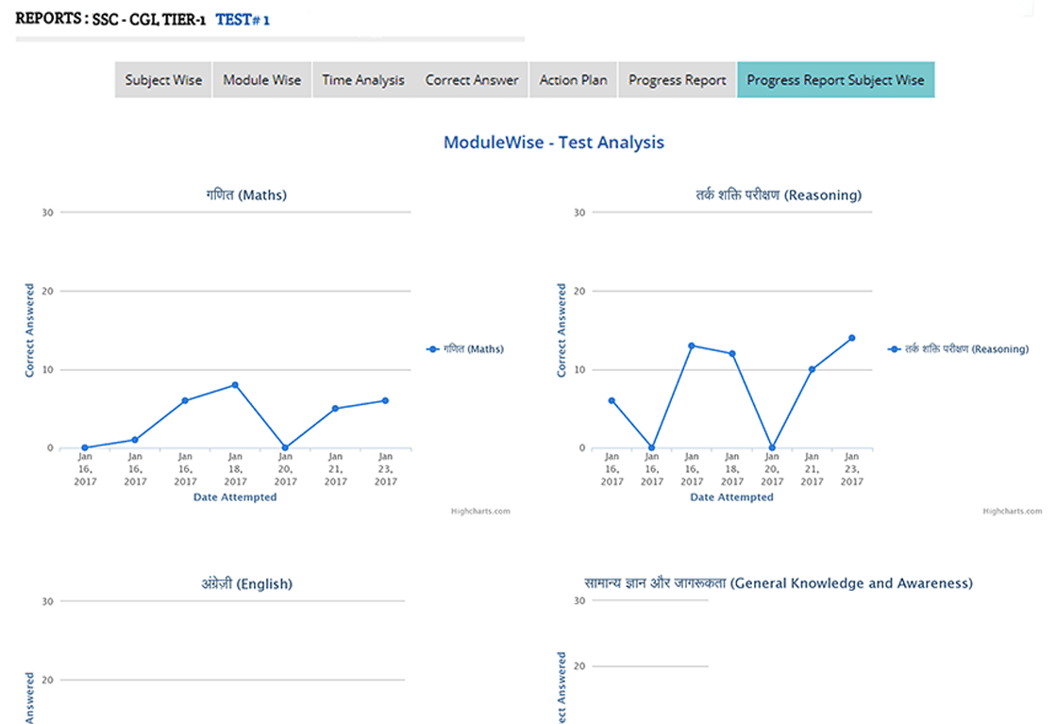Click the TEST# 1 link

[243, 19]
